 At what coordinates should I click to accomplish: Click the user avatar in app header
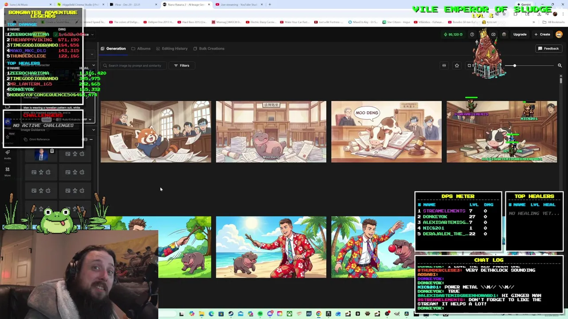[x=559, y=35]
